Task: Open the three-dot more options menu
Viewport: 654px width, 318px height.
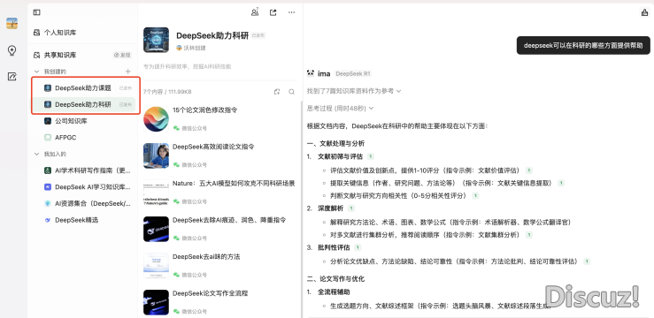Action: tap(291, 12)
